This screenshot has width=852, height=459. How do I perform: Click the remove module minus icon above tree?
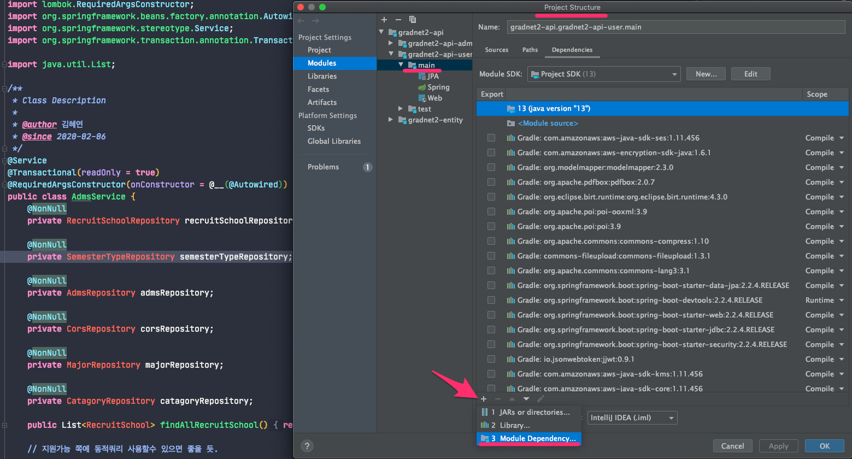tap(398, 20)
